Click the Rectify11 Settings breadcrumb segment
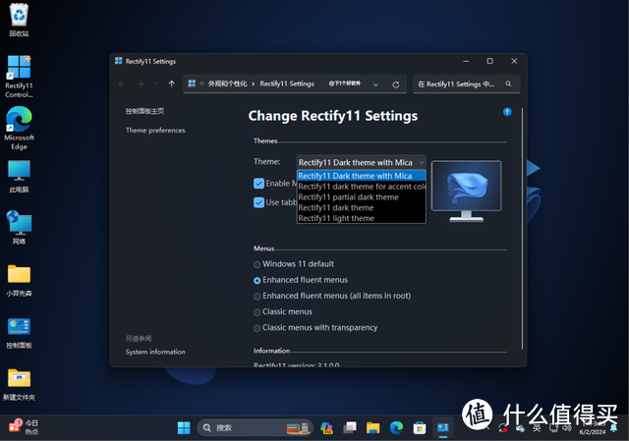 click(287, 83)
